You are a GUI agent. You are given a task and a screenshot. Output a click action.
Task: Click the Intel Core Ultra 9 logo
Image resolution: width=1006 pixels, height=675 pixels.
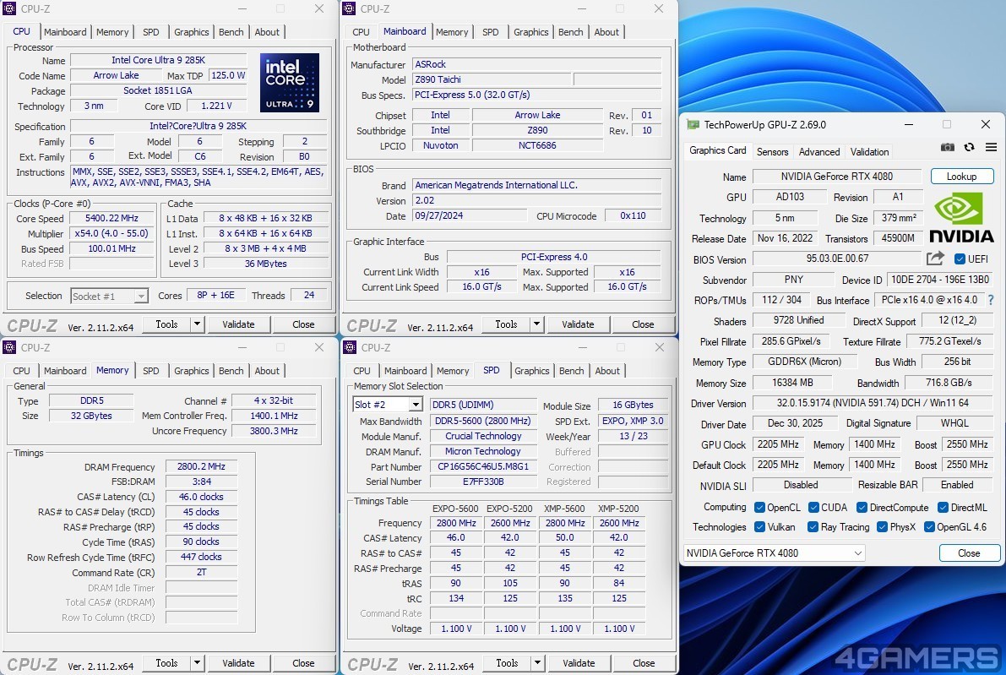290,83
